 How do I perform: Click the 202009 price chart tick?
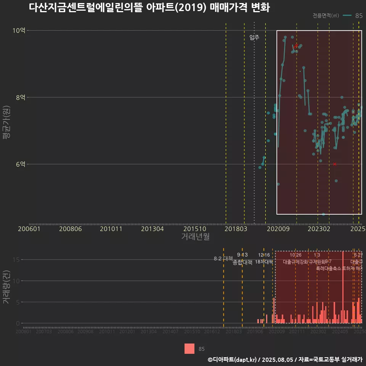tap(278, 229)
